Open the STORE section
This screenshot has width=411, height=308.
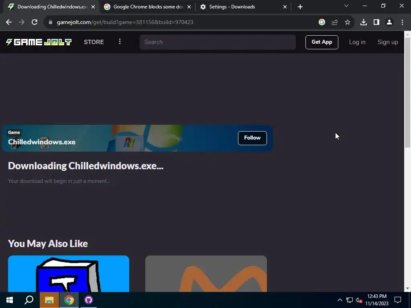(94, 42)
